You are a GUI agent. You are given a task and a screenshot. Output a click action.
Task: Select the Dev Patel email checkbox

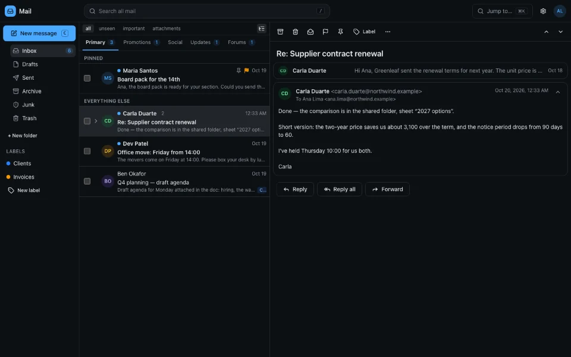[87, 151]
